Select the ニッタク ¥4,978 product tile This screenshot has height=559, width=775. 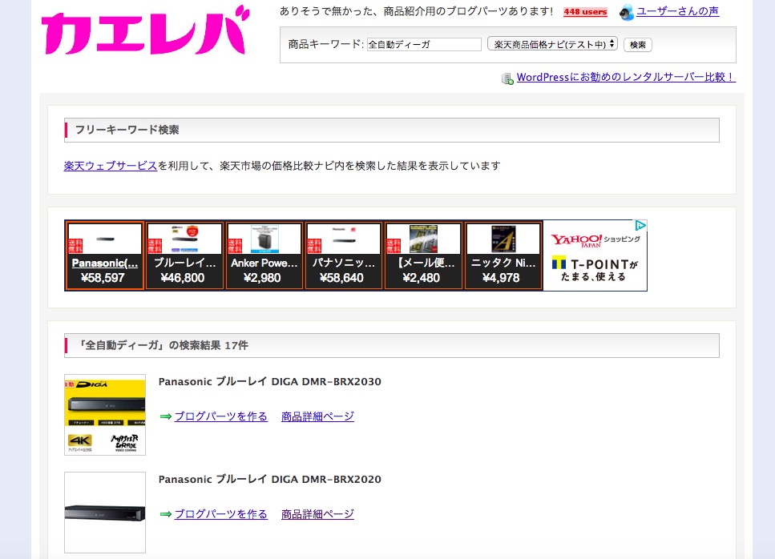(503, 255)
